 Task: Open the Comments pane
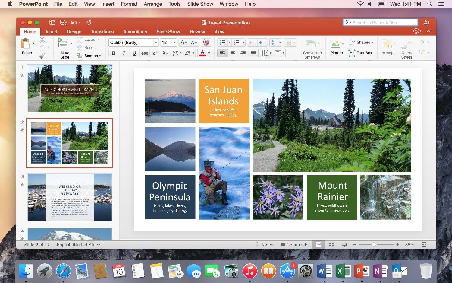coord(294,245)
